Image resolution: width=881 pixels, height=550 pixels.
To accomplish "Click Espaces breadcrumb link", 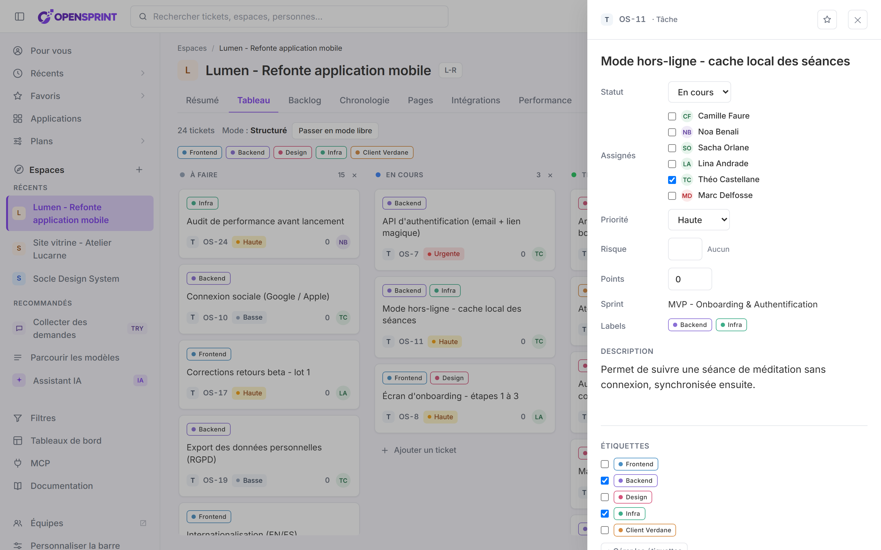I will [192, 48].
